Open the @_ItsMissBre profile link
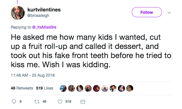Image resolution: width=182 pixels, height=109 pixels. (44, 27)
